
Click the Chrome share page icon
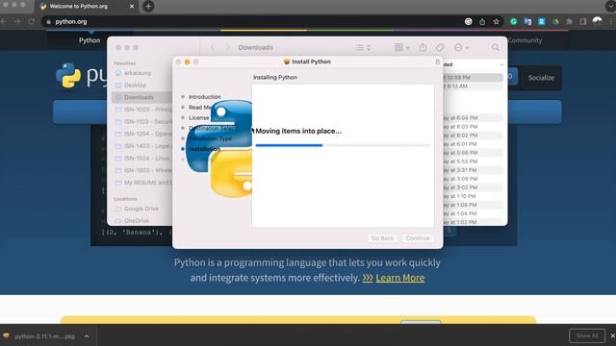click(482, 21)
